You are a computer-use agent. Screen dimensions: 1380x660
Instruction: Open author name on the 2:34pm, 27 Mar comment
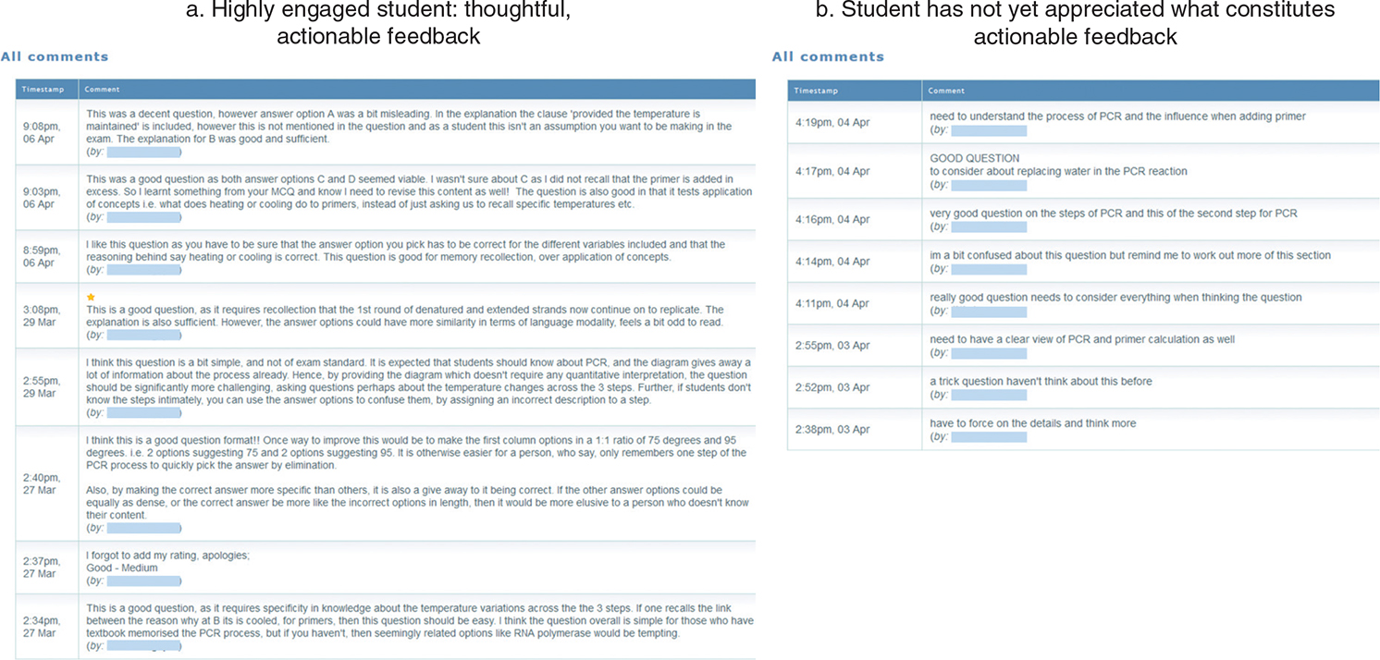click(142, 646)
